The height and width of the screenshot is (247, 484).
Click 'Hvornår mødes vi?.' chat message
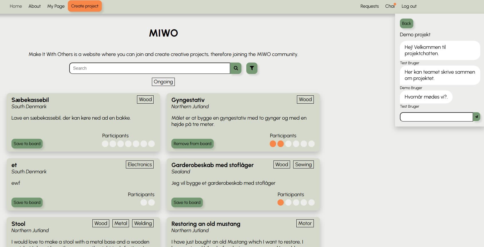426,97
